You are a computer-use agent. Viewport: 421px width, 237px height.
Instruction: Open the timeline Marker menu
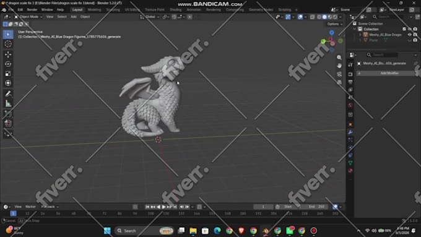pyautogui.click(x=30, y=207)
